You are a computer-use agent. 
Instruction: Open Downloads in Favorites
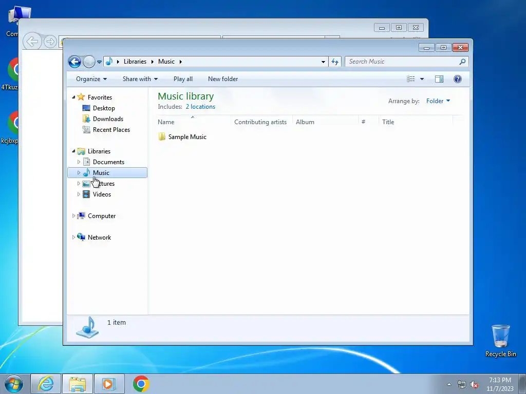click(x=108, y=119)
